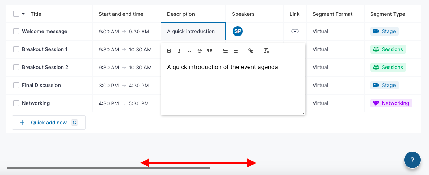Start a bulleted list in the editor
Viewport: 429px width, 175px height.
[x=235, y=51]
